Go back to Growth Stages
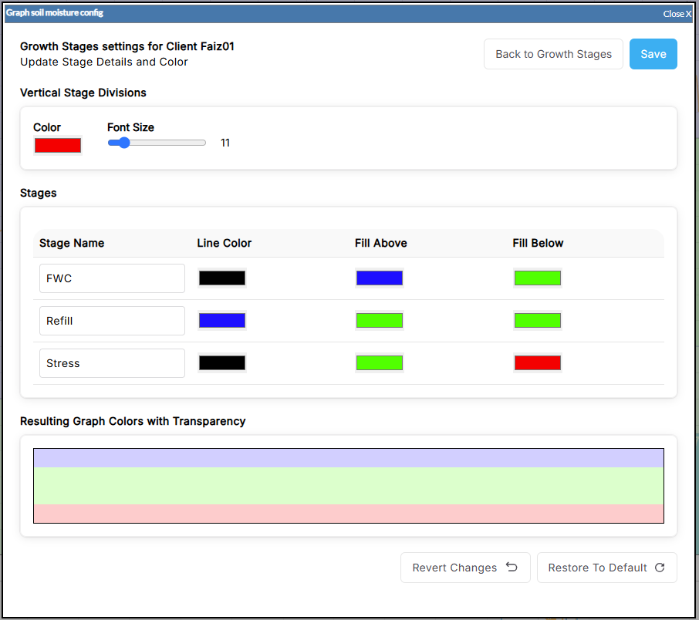Screen dimensions: 699x620 click(553, 54)
